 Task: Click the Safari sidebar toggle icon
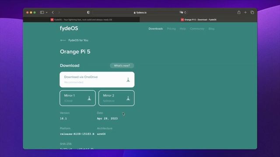42,13
